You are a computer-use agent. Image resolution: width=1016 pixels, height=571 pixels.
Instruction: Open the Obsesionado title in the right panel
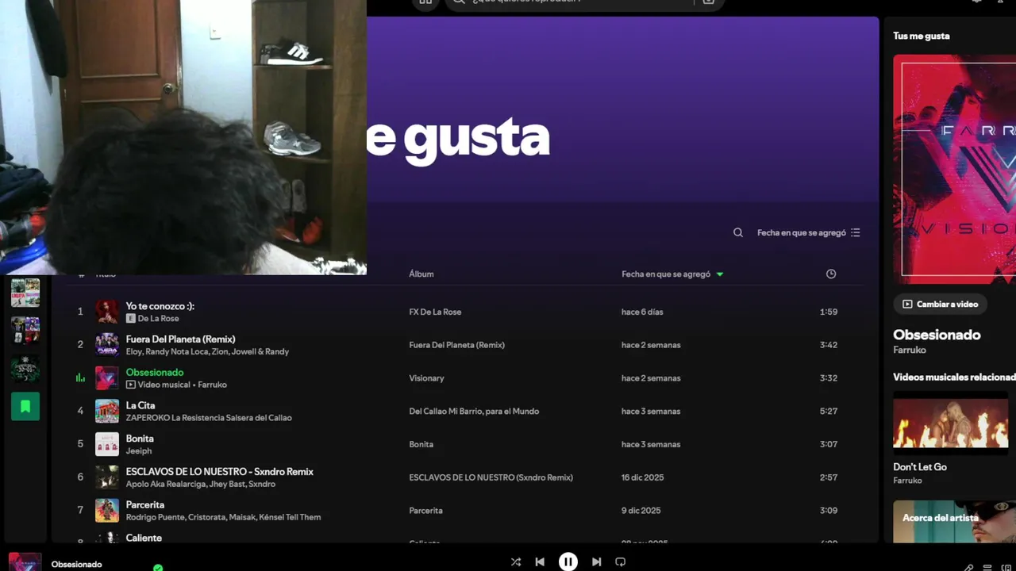[x=937, y=335]
